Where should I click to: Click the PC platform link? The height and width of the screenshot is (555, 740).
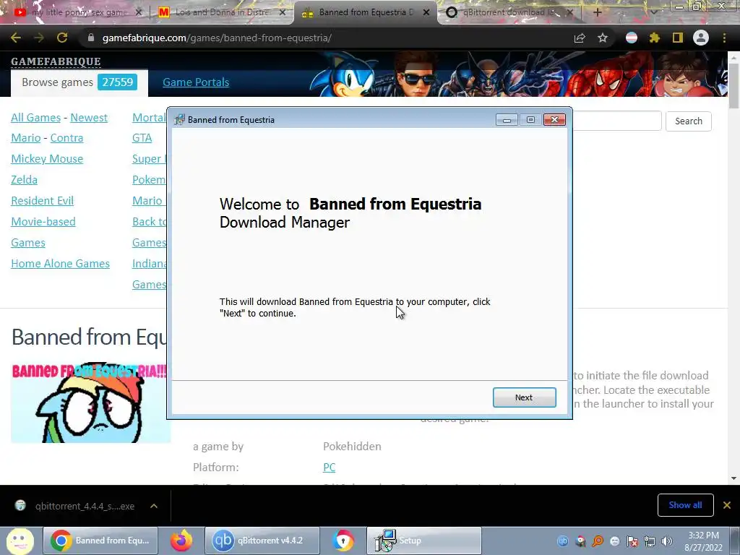[329, 468]
